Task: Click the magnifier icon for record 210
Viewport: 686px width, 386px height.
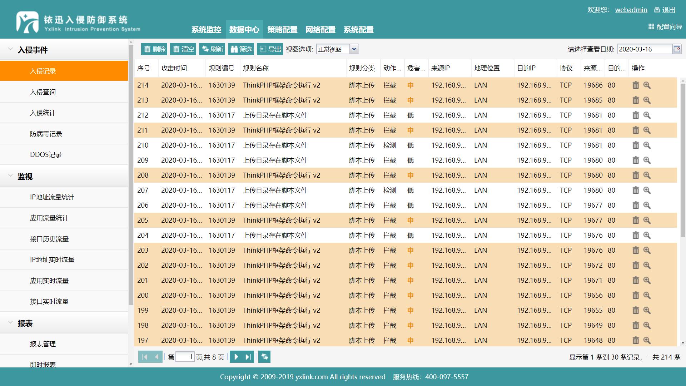Action: [647, 145]
